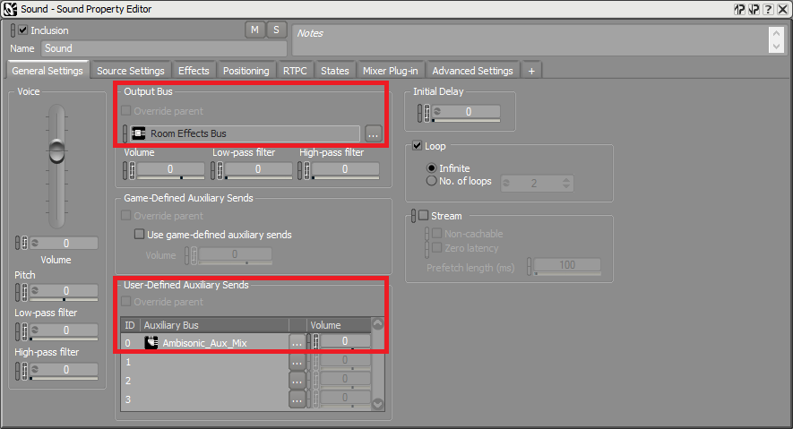
Task: Click browse button for auxiliary send ID 1
Action: [x=297, y=362]
